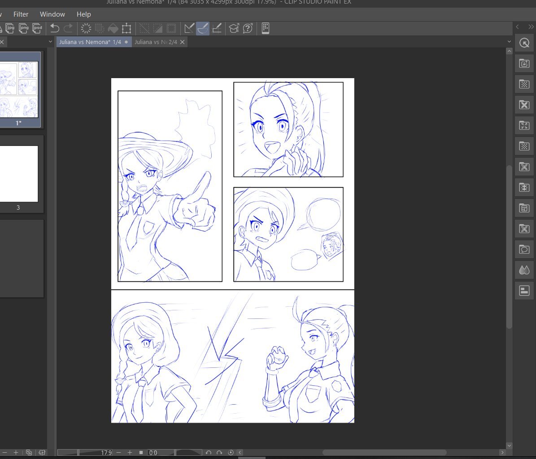Export the page as JPG
This screenshot has width=536, height=459.
point(10,28)
